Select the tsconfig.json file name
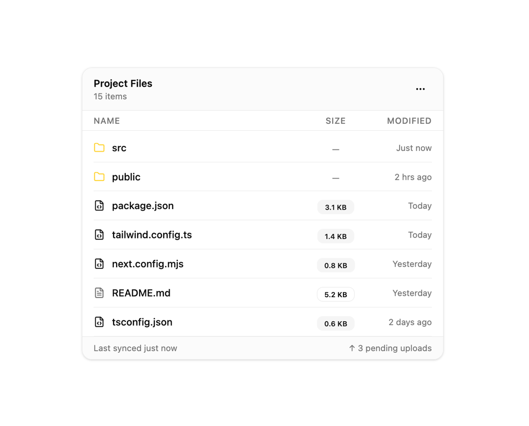 142,322
